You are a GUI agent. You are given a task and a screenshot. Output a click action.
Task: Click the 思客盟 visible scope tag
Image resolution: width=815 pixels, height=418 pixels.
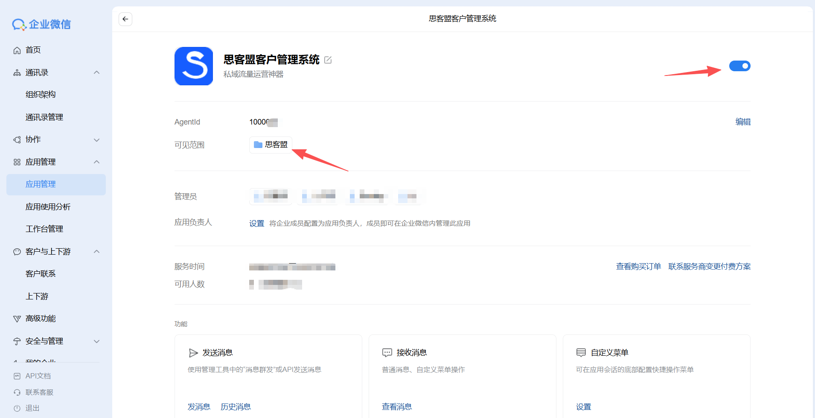pos(271,145)
